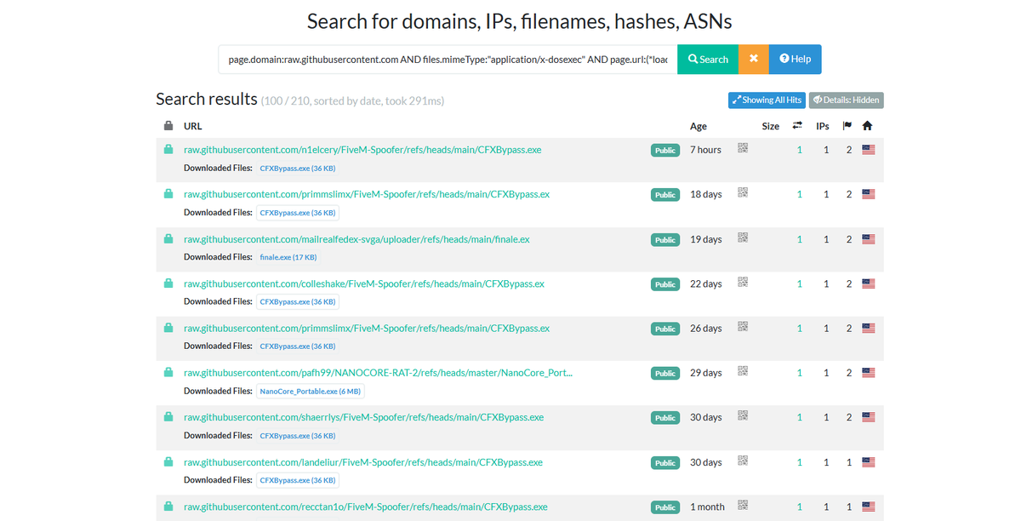Toggle the Details: Hidden button

[x=847, y=100]
